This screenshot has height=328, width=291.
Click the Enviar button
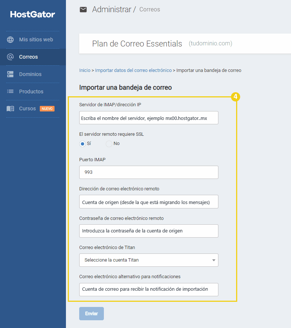[91, 314]
